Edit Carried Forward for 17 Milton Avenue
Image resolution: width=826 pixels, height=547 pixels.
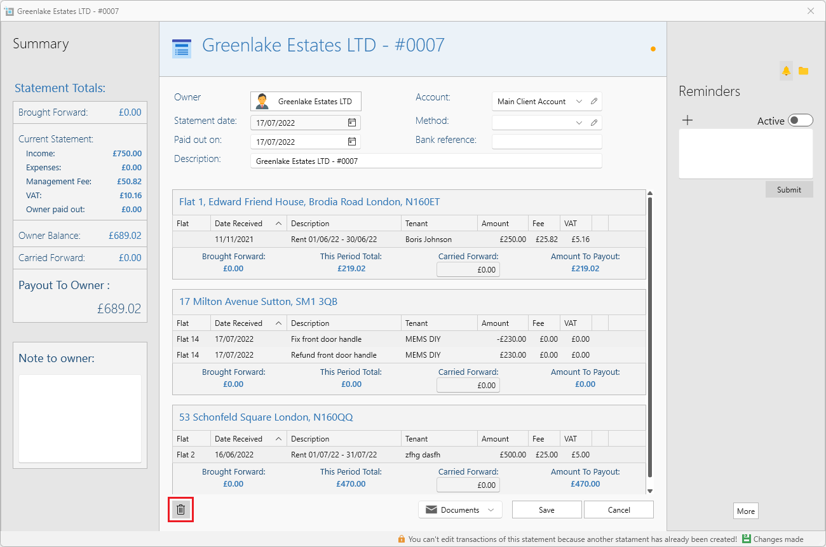click(468, 385)
